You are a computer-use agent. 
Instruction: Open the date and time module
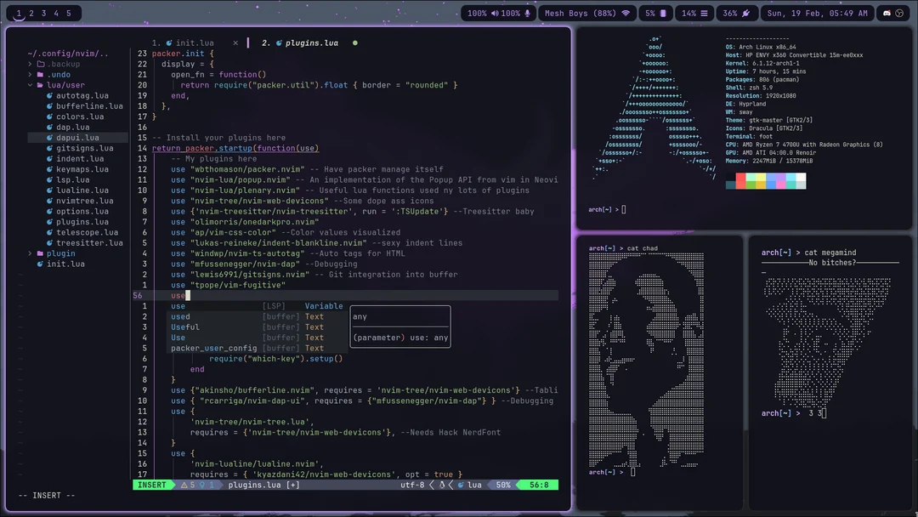[817, 14]
